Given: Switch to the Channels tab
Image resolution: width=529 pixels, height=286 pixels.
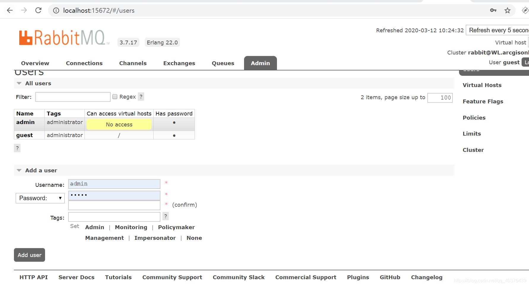Looking at the screenshot, I should tap(133, 63).
